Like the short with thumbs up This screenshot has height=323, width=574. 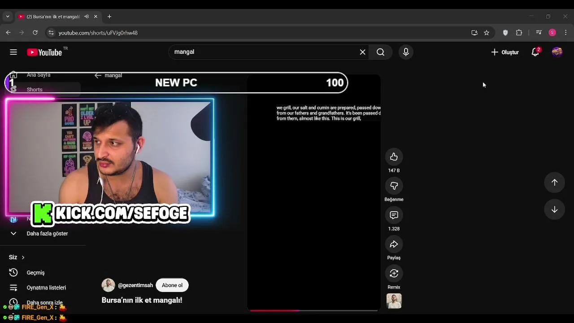tap(394, 157)
